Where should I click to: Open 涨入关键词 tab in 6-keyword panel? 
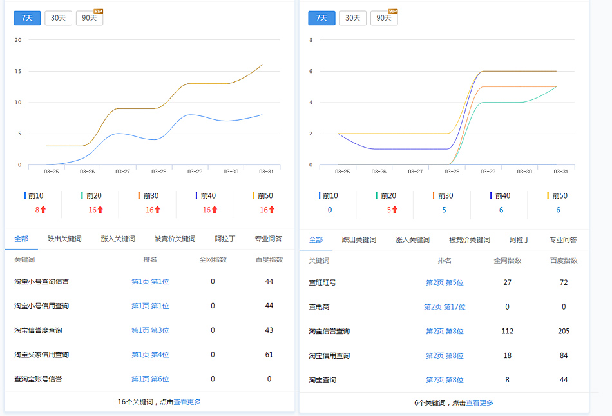coord(412,239)
